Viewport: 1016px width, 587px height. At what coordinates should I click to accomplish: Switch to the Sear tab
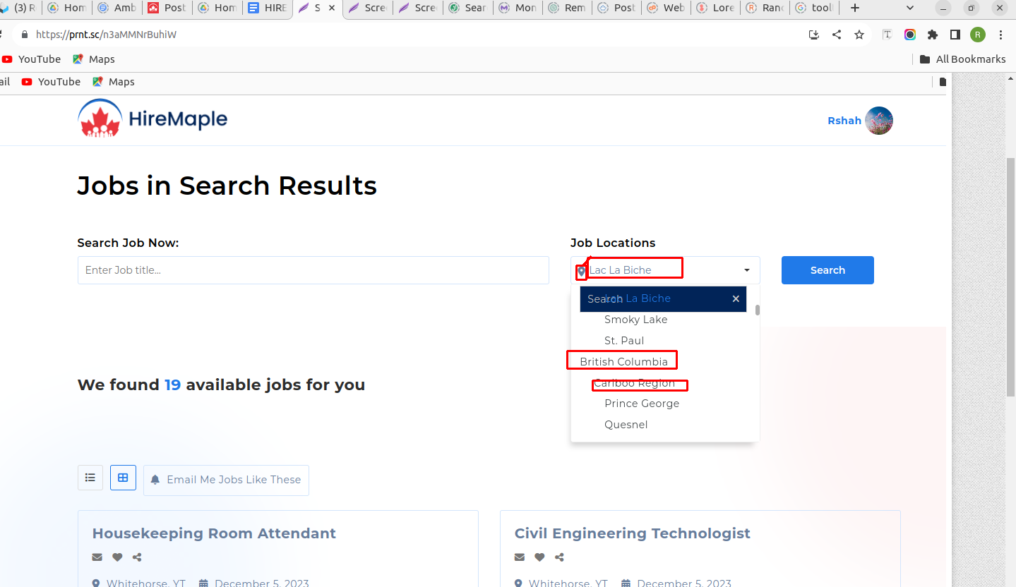(467, 8)
